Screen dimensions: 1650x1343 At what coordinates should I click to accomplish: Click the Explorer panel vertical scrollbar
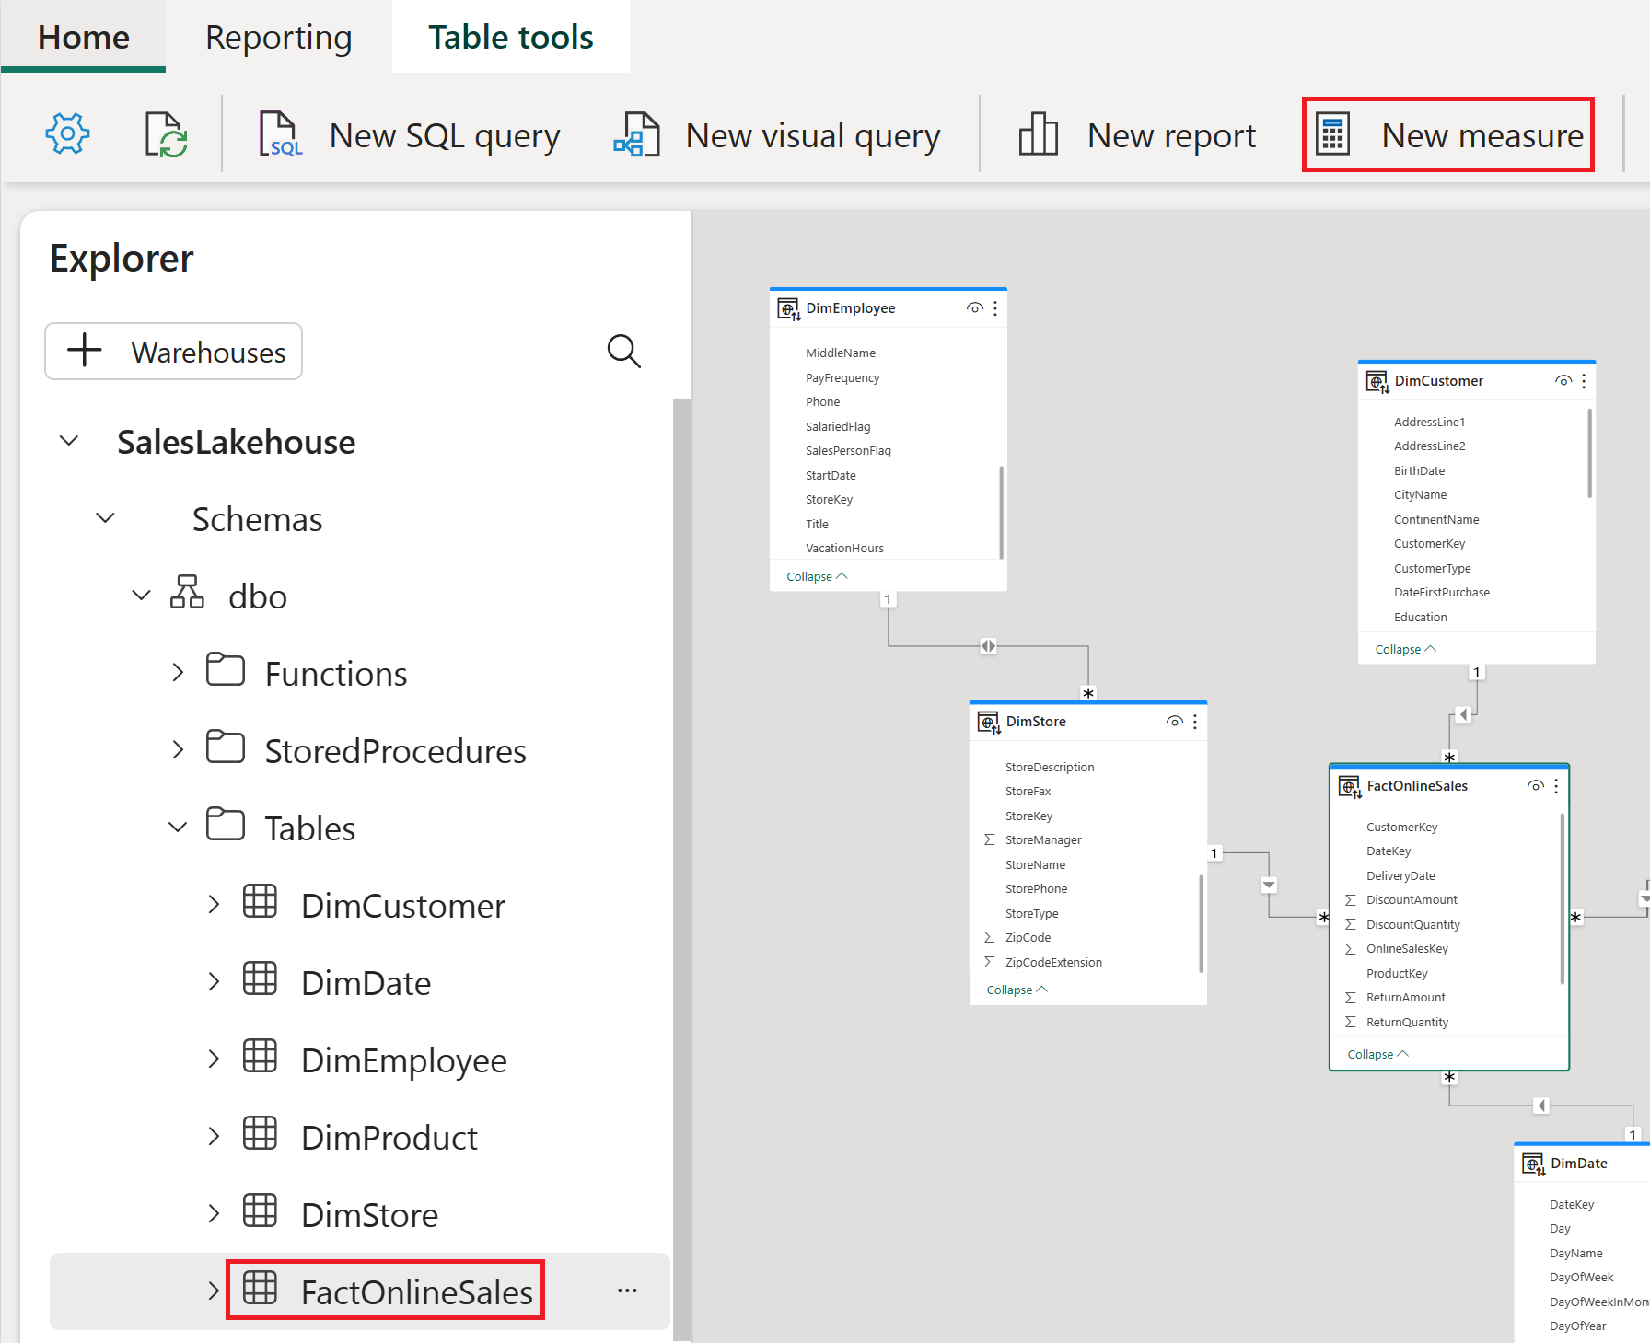tap(682, 870)
